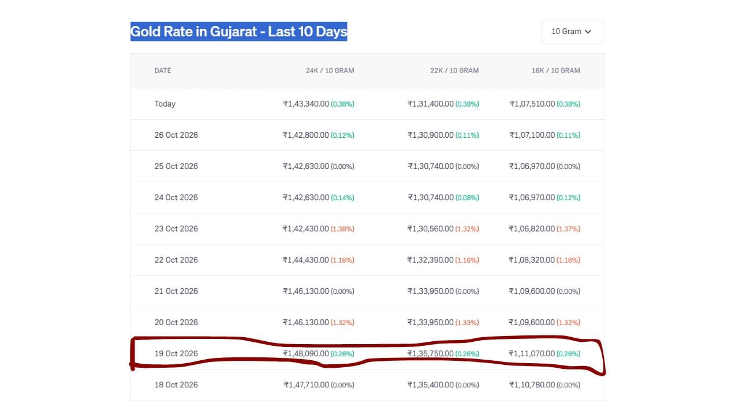
Task: Click the 22K price ₹1,35,400.00
Action: coord(431,384)
